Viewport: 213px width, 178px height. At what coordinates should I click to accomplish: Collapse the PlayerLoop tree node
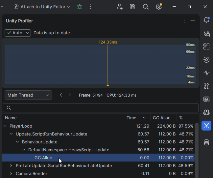point(5,126)
